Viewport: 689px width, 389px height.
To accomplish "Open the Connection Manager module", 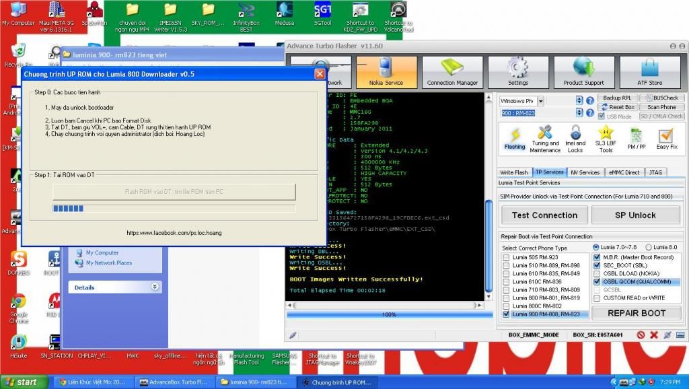I will coord(452,72).
